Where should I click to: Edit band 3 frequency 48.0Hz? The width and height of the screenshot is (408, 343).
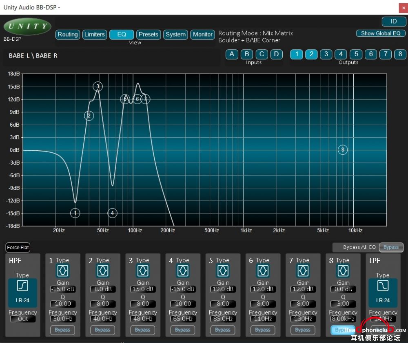pos(143,319)
